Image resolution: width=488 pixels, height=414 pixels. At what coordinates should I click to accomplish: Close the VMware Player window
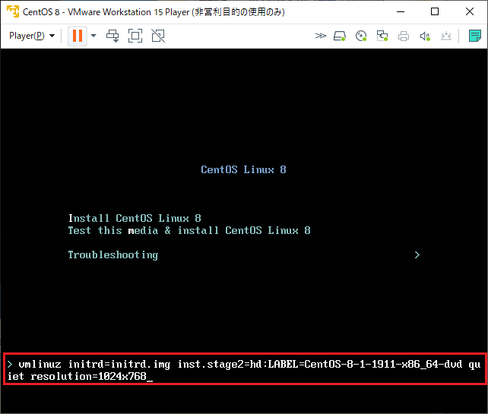(470, 12)
